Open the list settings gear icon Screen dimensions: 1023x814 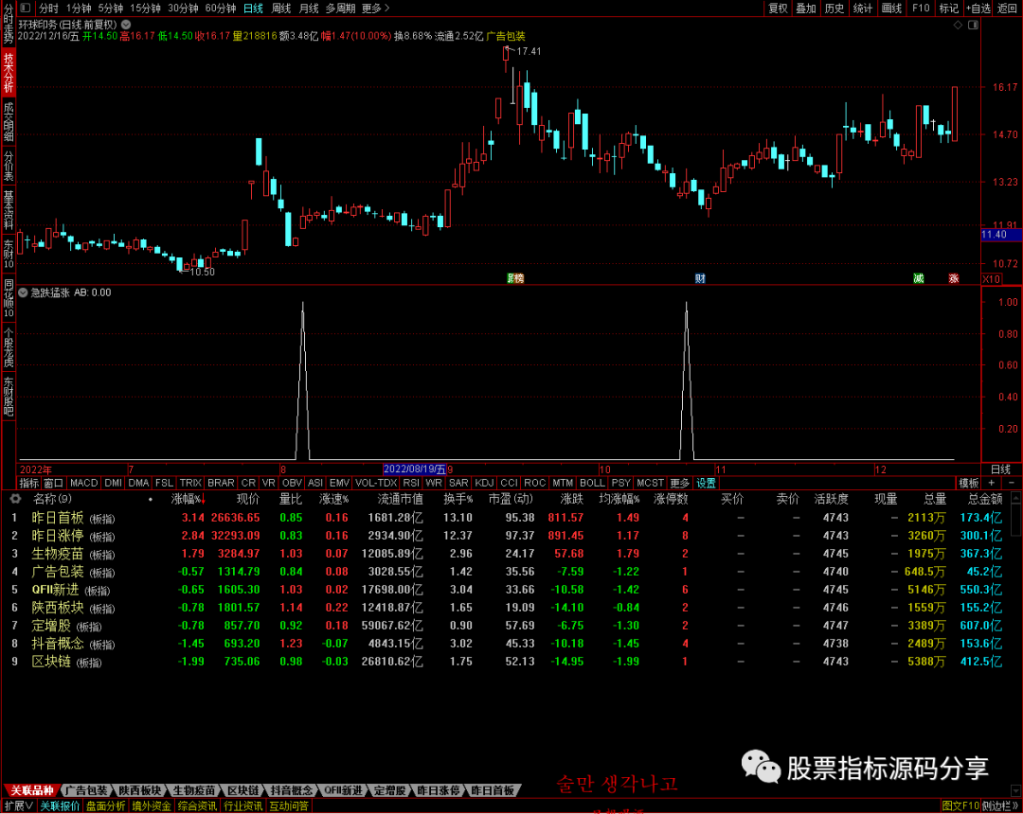point(14,499)
